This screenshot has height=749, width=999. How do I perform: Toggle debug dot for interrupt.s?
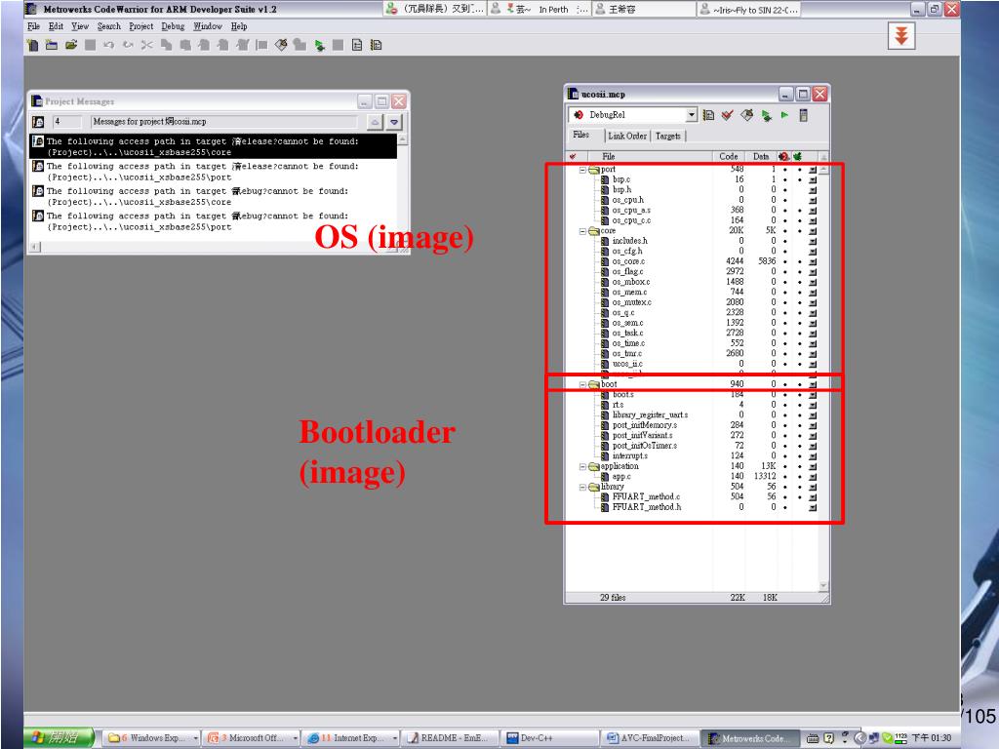pyautogui.click(x=785, y=456)
